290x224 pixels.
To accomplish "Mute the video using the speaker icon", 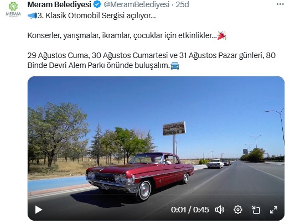I will 220,210.
